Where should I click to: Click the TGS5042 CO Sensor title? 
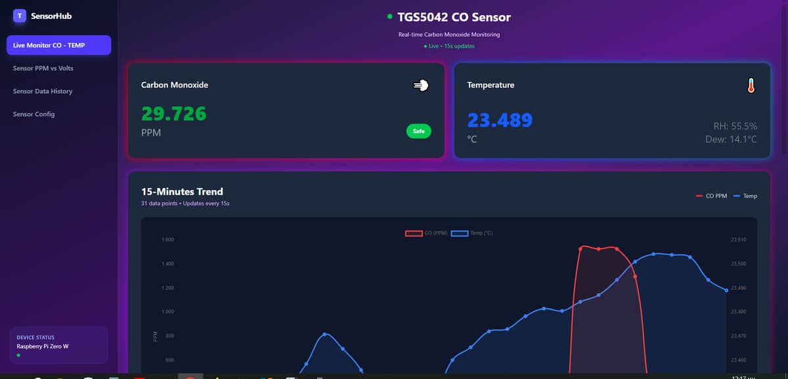454,17
